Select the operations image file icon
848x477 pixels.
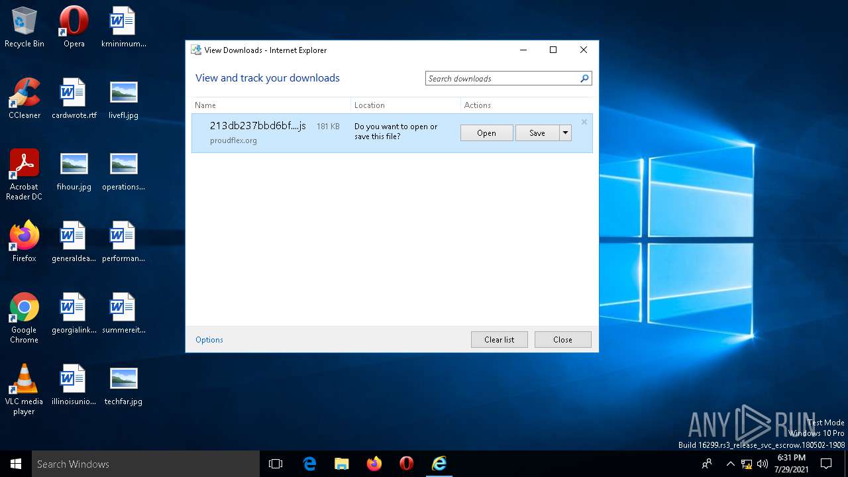pos(123,170)
